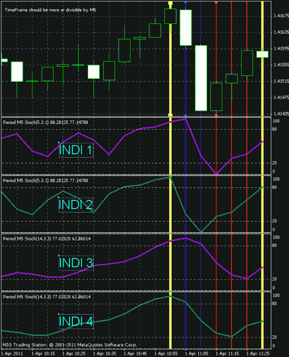Click the '1 Apr 11:15' time label
This screenshot has width=289, height=357.
coord(227,354)
